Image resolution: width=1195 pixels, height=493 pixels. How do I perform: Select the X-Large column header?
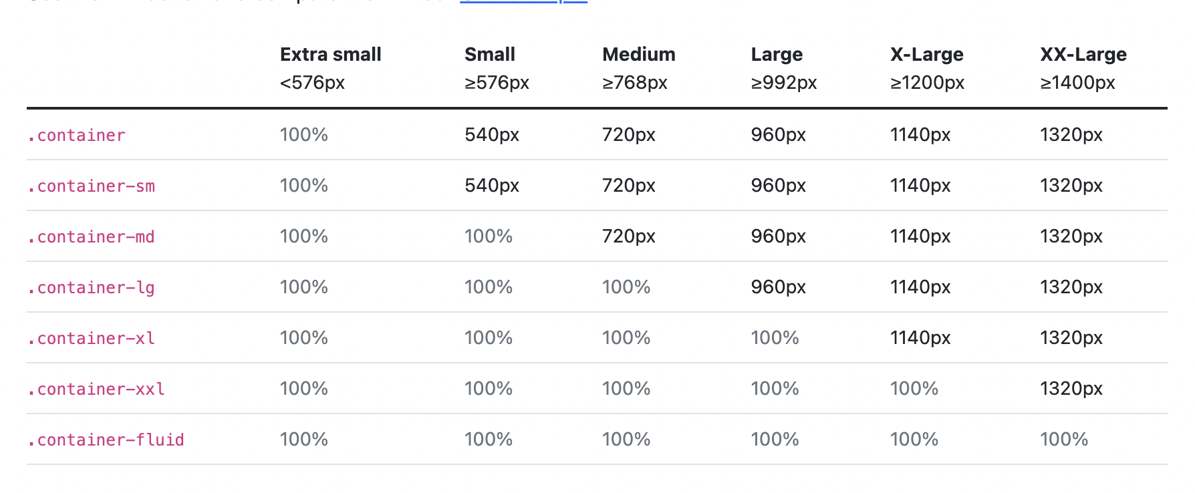926,55
